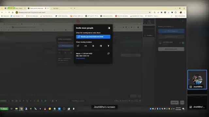Go to browser home page icon
Viewport: 209px width, 117px height.
coord(13,12)
